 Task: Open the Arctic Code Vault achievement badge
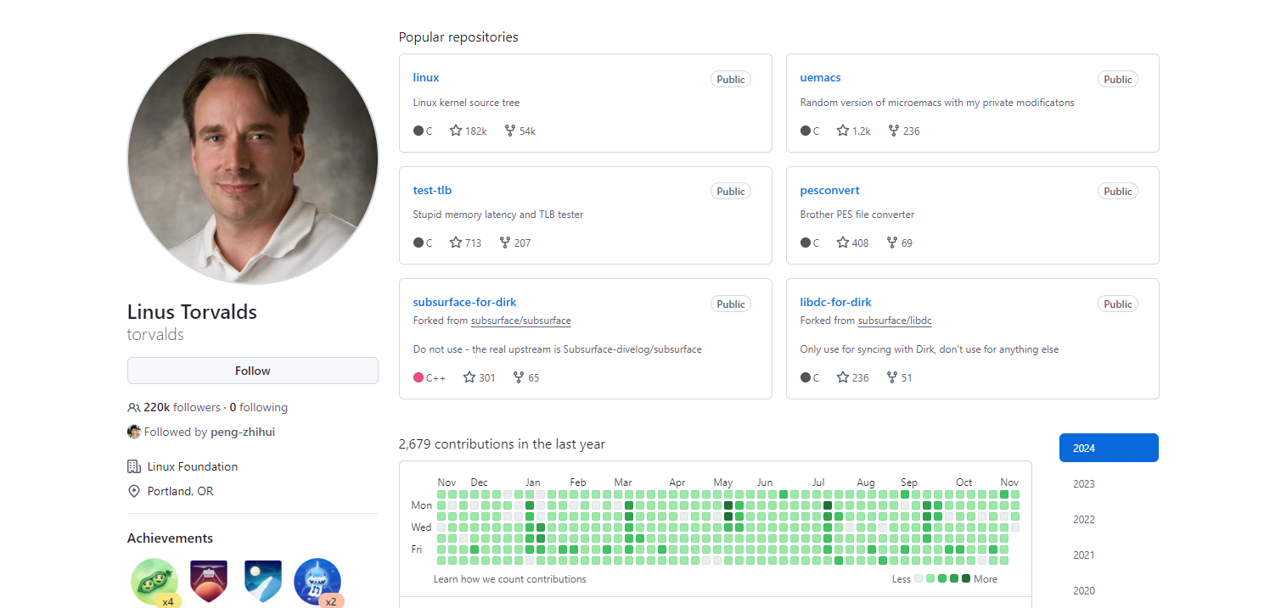point(263,582)
